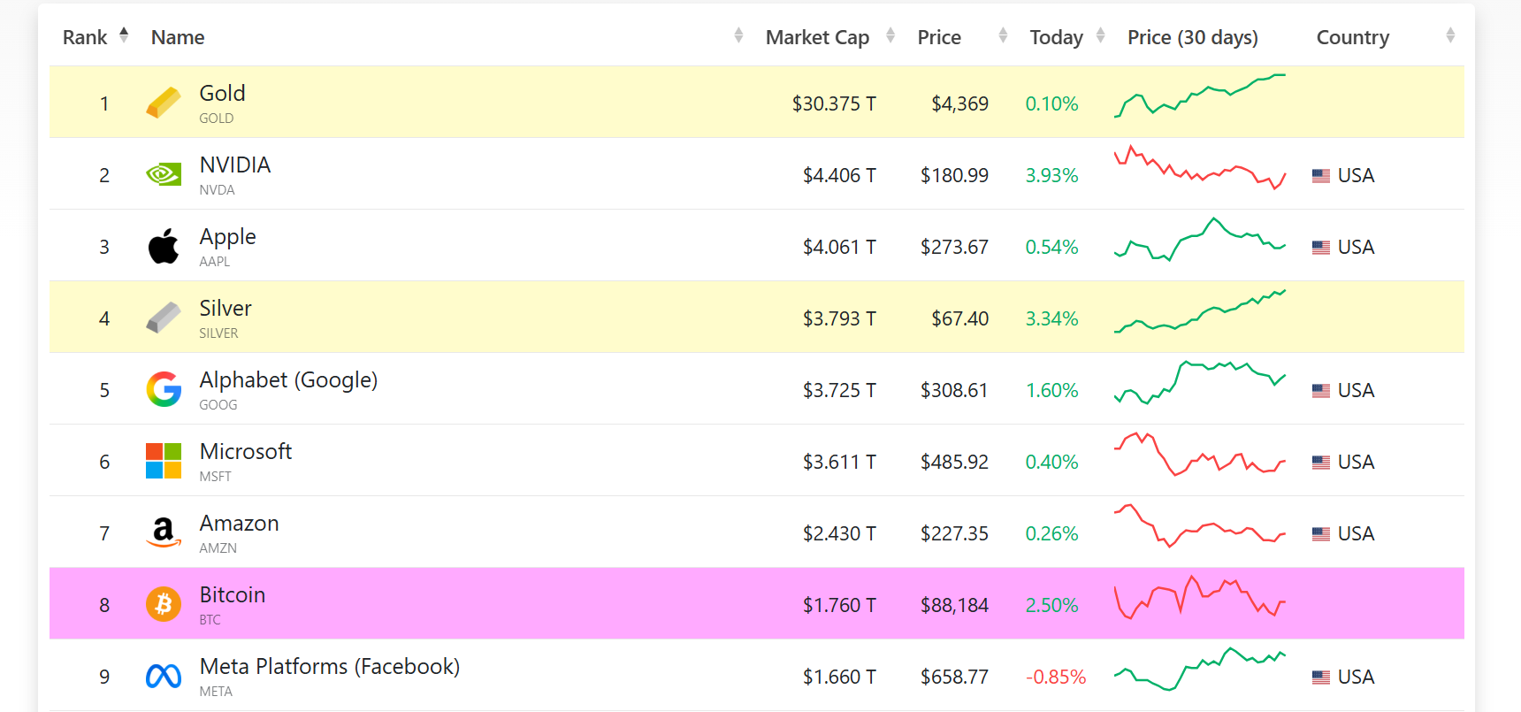The image size is (1521, 712).
Task: Click Bitcoin's 2.50% daily change
Action: (x=1051, y=605)
